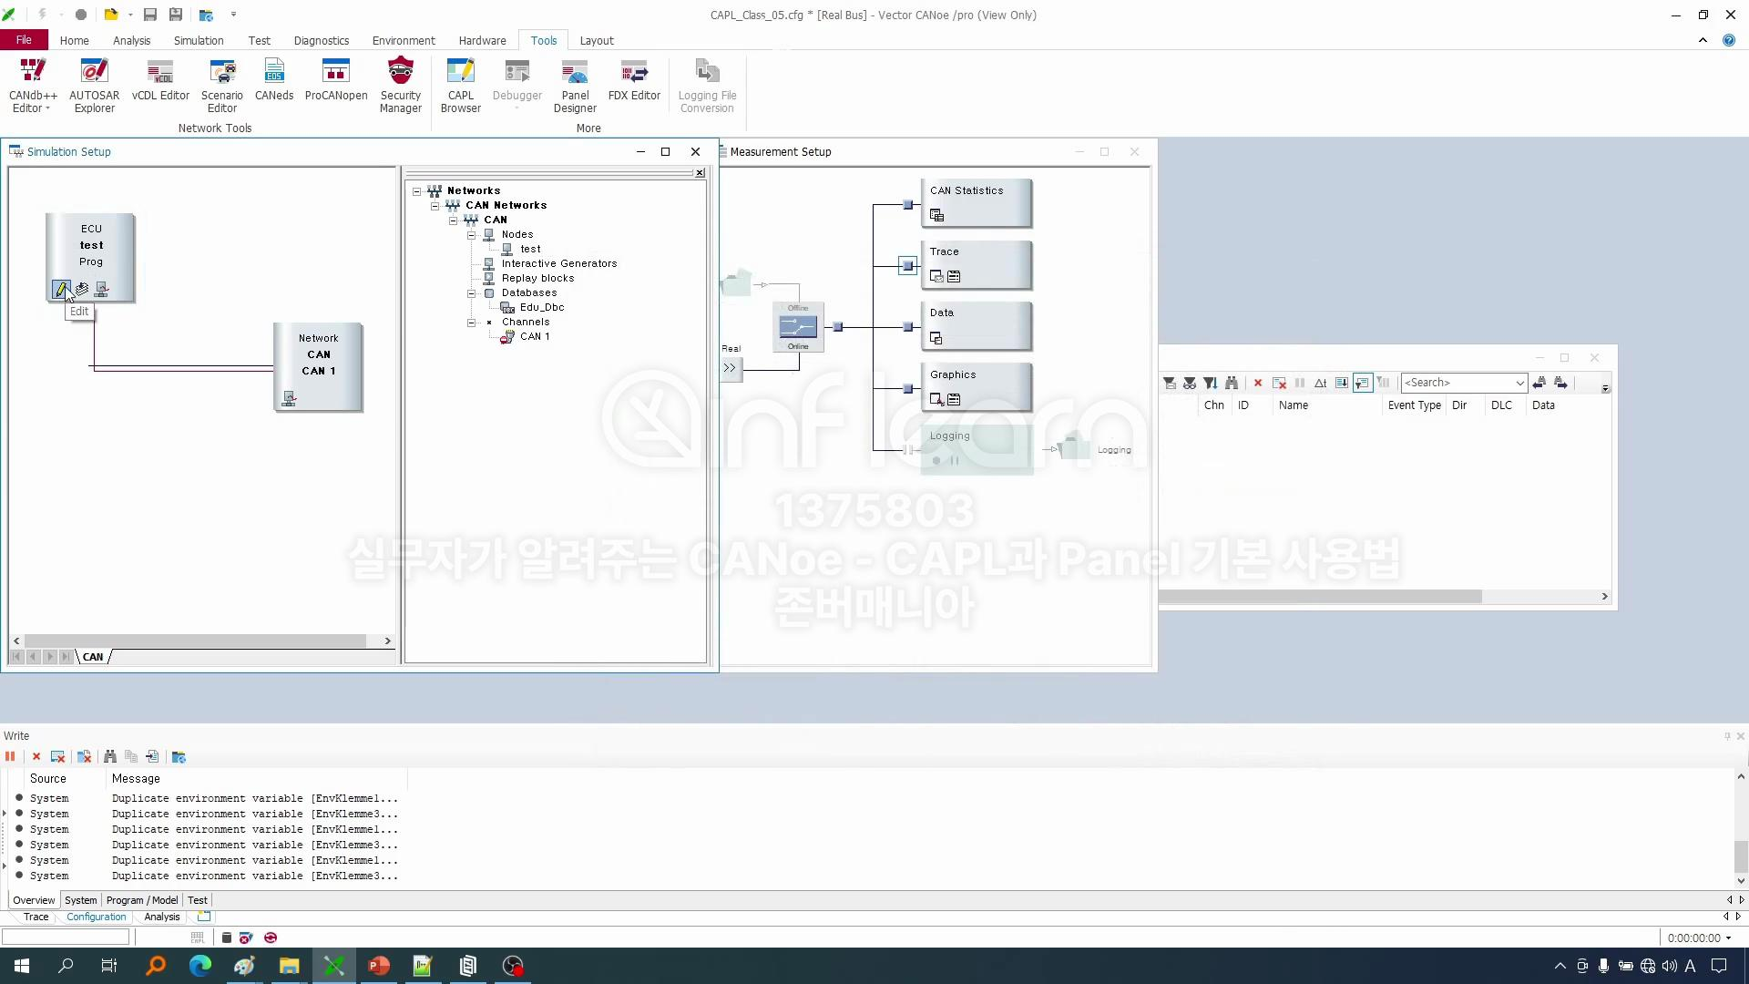
Task: Open Panel Designer
Action: click(575, 86)
